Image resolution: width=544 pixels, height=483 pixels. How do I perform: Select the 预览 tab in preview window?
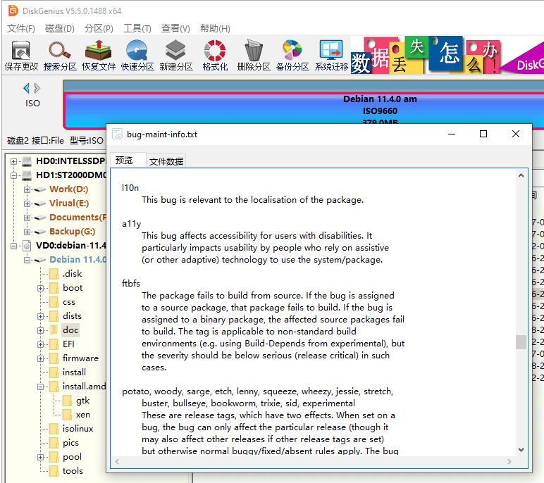(124, 161)
